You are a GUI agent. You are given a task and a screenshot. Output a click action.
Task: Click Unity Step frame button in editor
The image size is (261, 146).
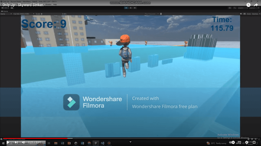click(135, 8)
